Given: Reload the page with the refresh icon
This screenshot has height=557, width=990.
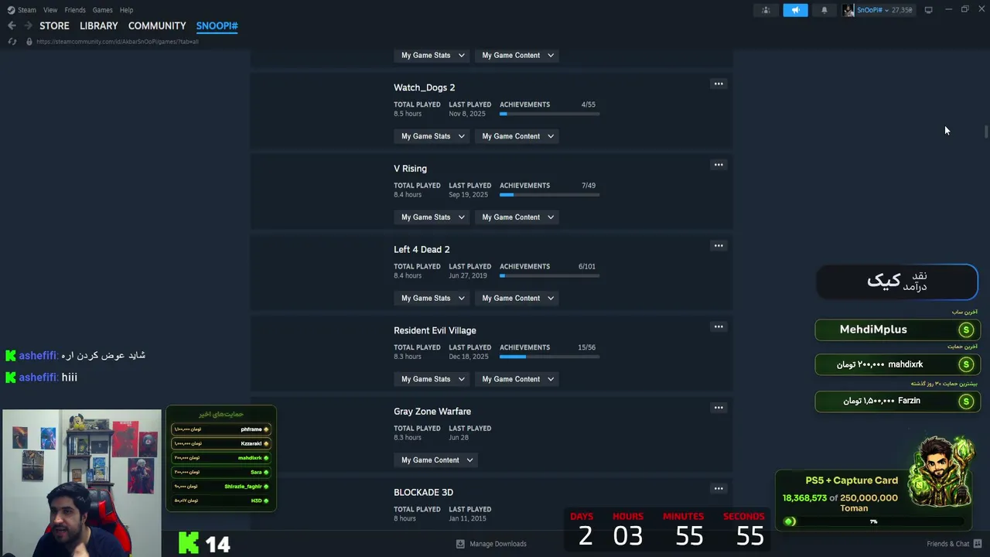Looking at the screenshot, I should tap(12, 41).
